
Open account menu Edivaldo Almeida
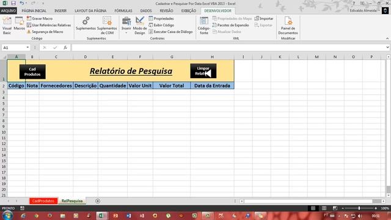click(365, 11)
